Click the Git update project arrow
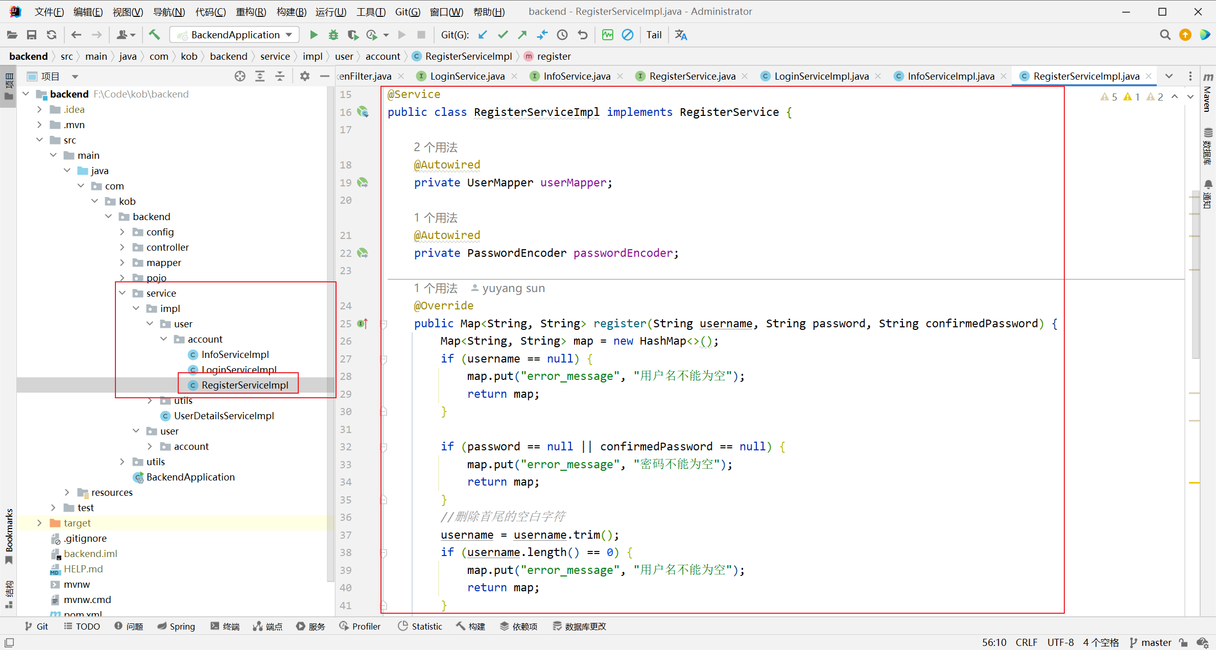Viewport: 1216px width, 650px height. 483,35
